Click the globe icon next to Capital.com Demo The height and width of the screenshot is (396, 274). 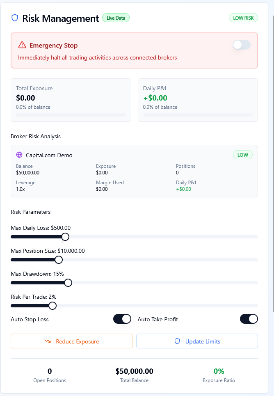point(19,155)
